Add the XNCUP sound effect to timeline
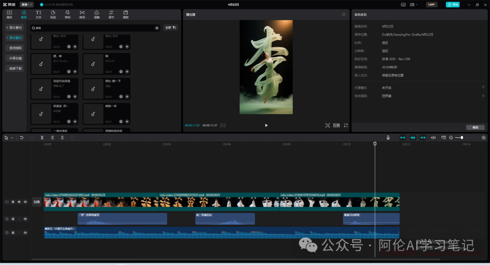Screen dimensions: 490x265 (127, 72)
